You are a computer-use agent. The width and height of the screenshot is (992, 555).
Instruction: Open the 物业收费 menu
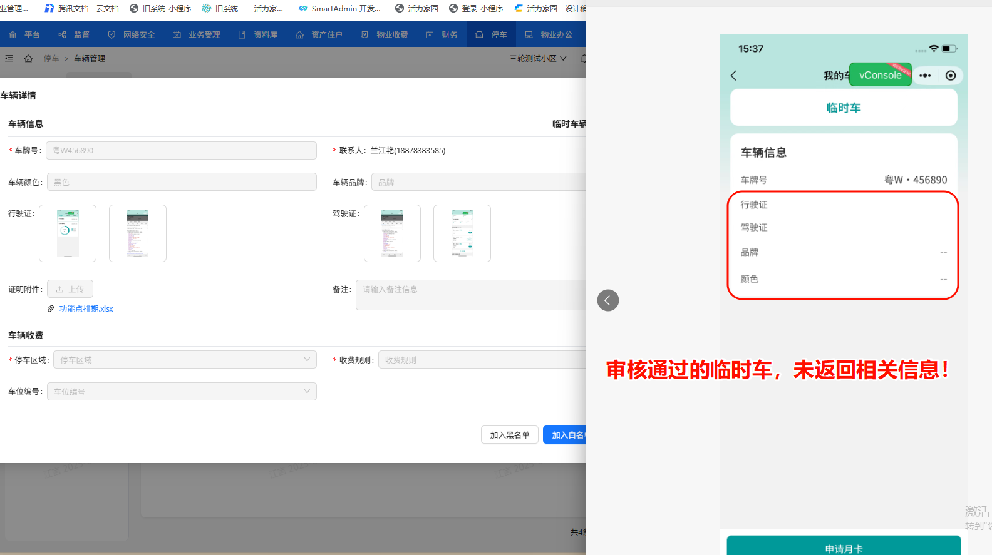[x=385, y=34]
